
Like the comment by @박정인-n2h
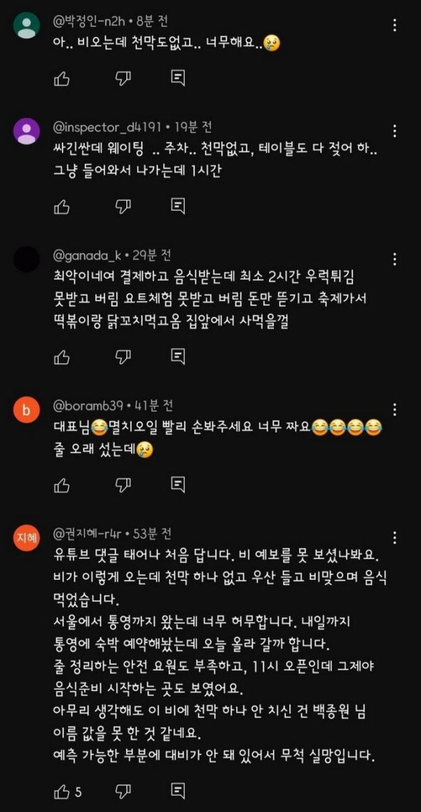click(x=62, y=77)
